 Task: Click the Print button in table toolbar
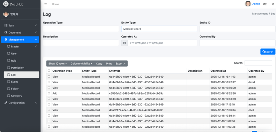[109, 64]
